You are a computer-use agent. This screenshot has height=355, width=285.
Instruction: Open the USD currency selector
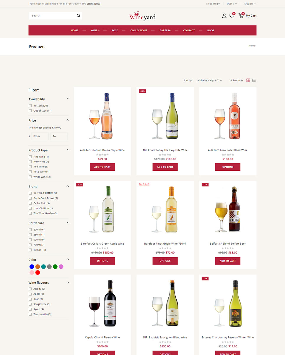tap(232, 4)
